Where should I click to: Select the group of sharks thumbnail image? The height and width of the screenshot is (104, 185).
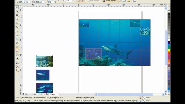45,88
